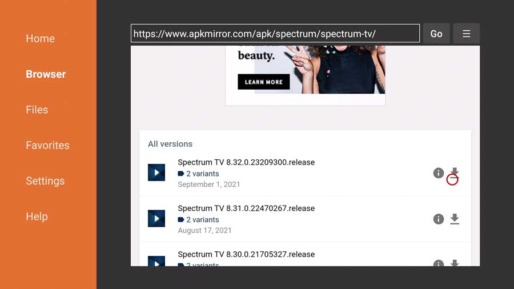Screen dimensions: 514x289
Task: Open 2 variants for version 8.31.0
Action: (198, 219)
